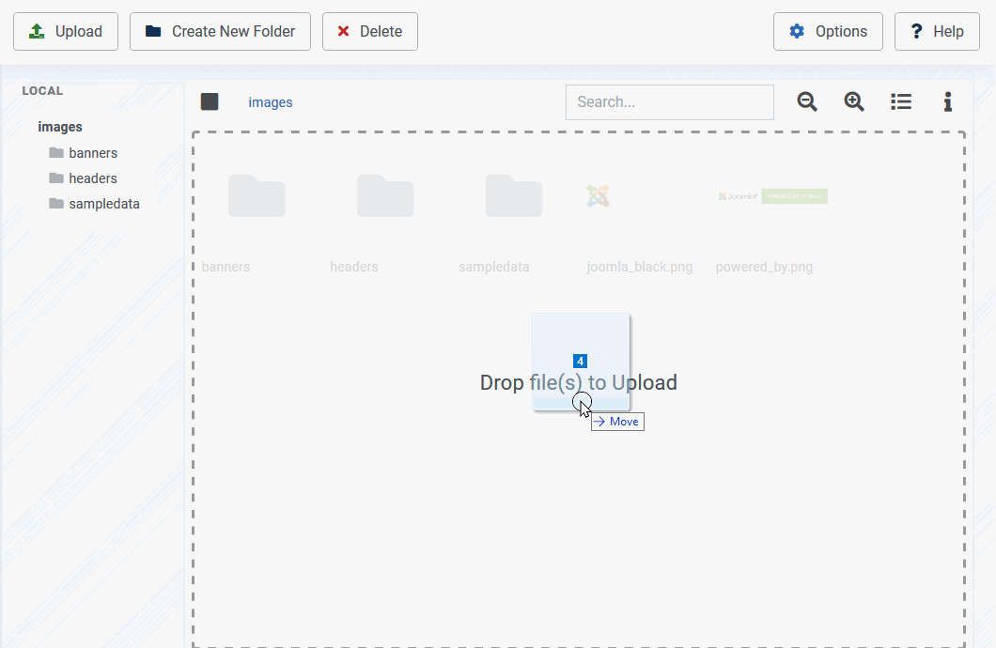This screenshot has height=648, width=996.
Task: Click the zoom out magnifier icon
Action: click(807, 101)
